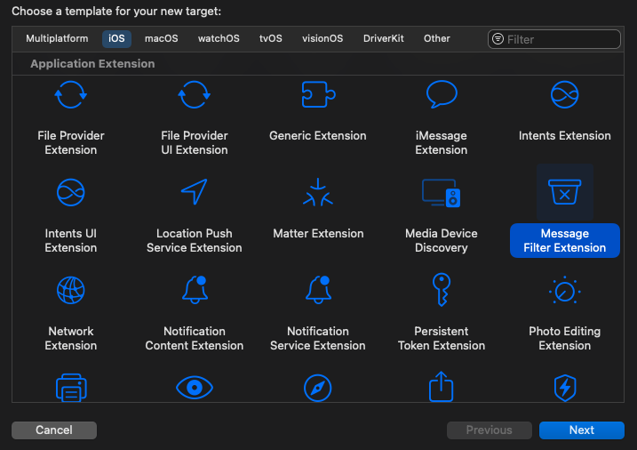This screenshot has height=450, width=637.
Task: Select the iMessage Extension speech bubble icon
Action: click(x=442, y=94)
